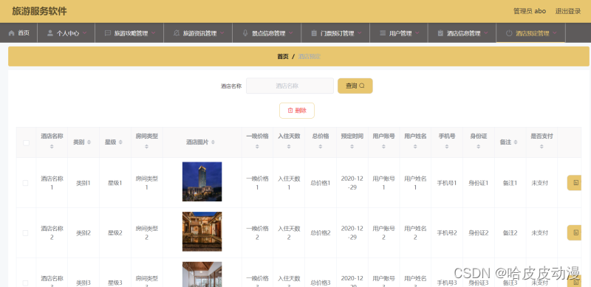Click the action button in 酒店名称2 row
Viewport: 591px width, 287px height.
click(x=574, y=232)
